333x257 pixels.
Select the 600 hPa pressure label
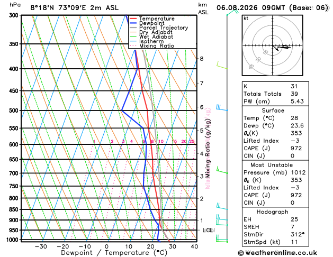pos(15,144)
